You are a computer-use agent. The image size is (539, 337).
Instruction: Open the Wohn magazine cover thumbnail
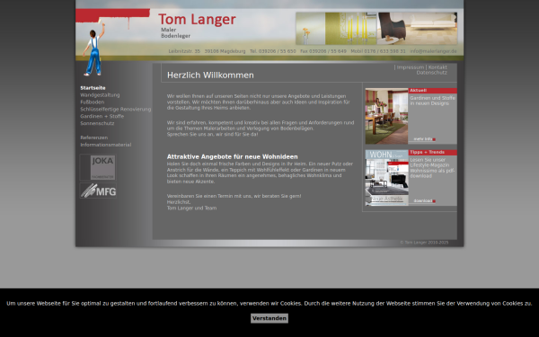pyautogui.click(x=386, y=178)
